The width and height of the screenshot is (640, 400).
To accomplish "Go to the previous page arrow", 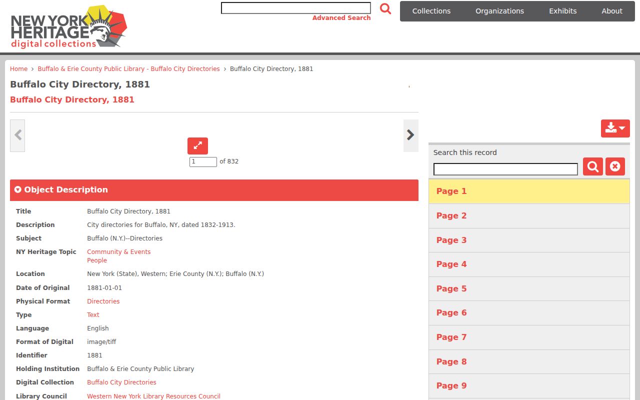I will [x=17, y=135].
